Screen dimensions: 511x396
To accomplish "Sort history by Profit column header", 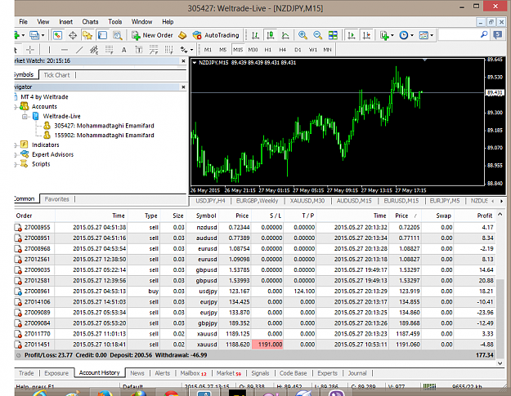I will (x=484, y=216).
